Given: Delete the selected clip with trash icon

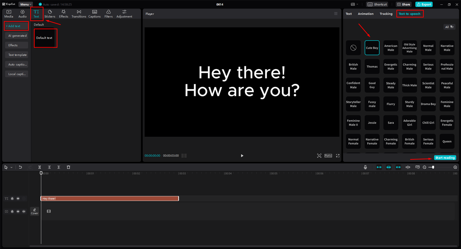Looking at the screenshot, I should pos(68,167).
